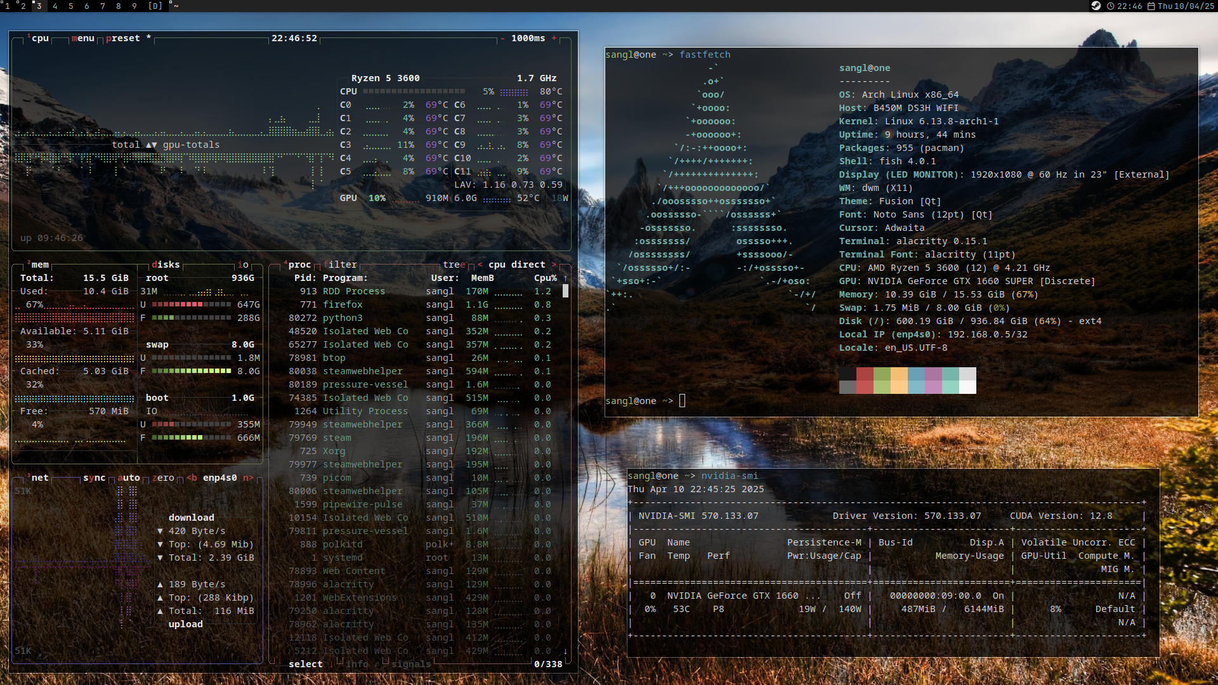Click the select button in proc footer
Viewport: 1218px width, 685px height.
305,664
